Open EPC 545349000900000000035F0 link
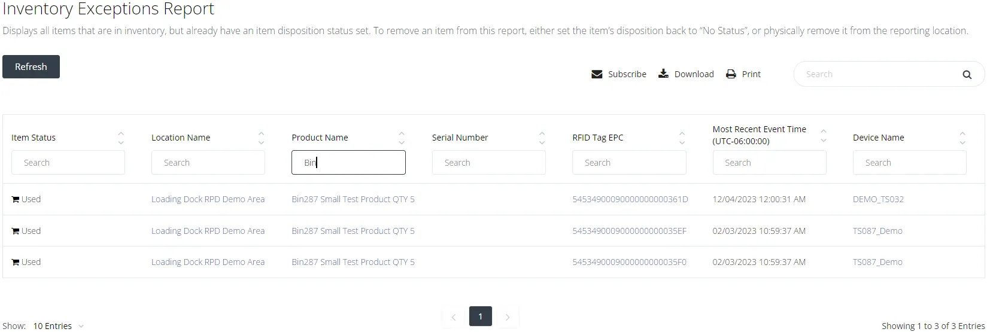The width and height of the screenshot is (987, 332). point(629,262)
